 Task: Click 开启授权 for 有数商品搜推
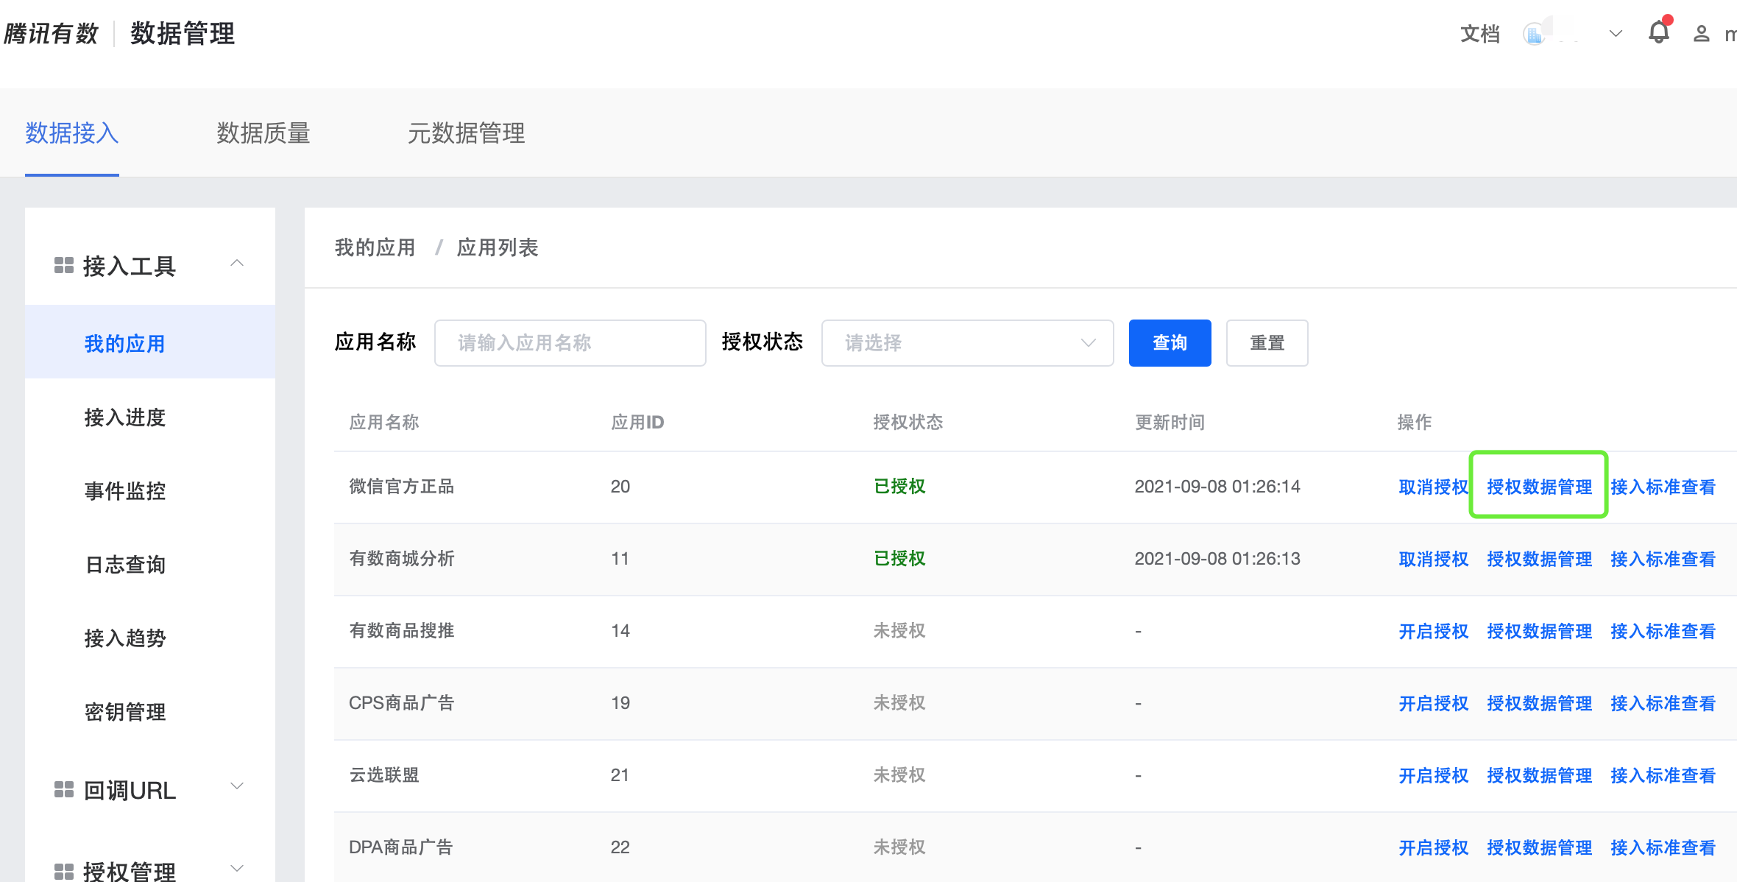[x=1433, y=631]
